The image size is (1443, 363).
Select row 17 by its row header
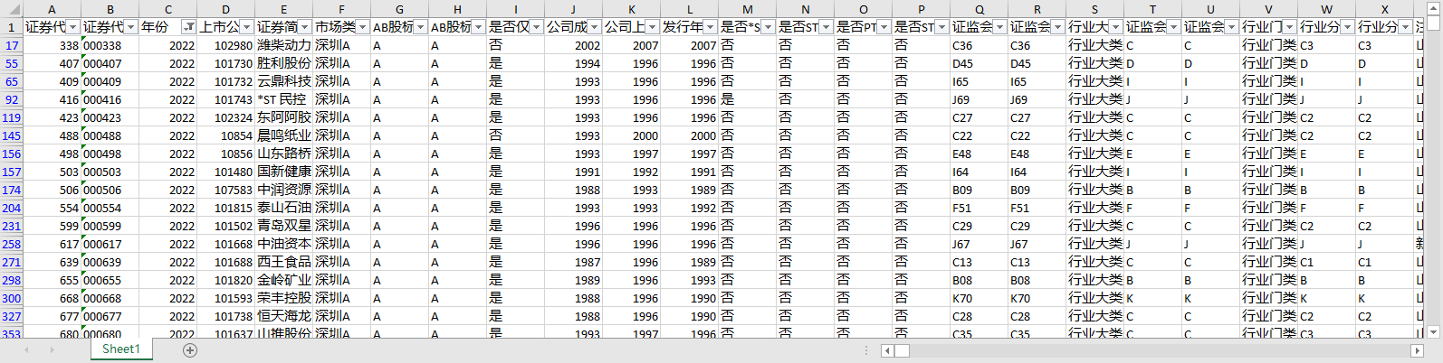11,45
